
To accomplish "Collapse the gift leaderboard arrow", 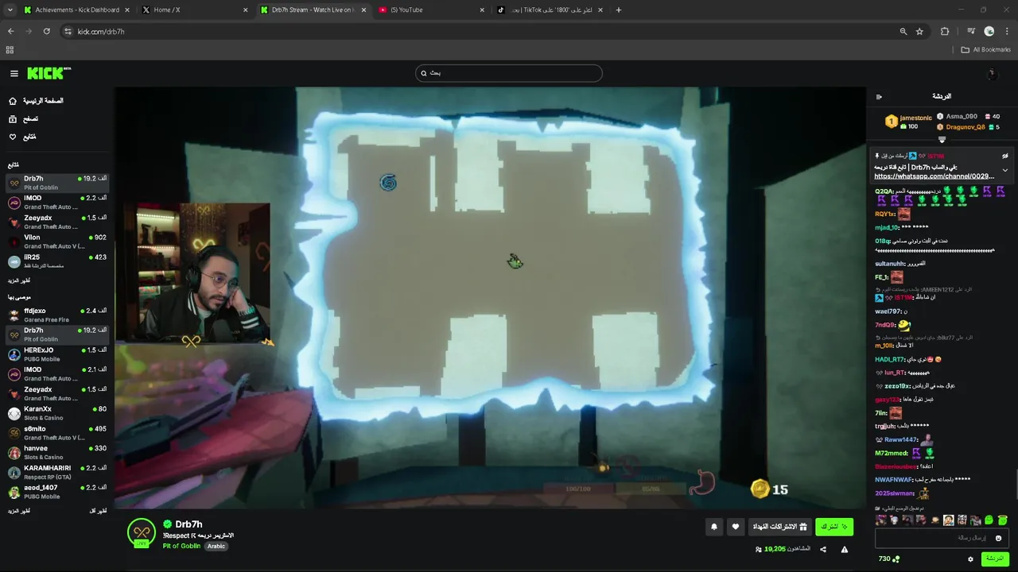I will (942, 140).
